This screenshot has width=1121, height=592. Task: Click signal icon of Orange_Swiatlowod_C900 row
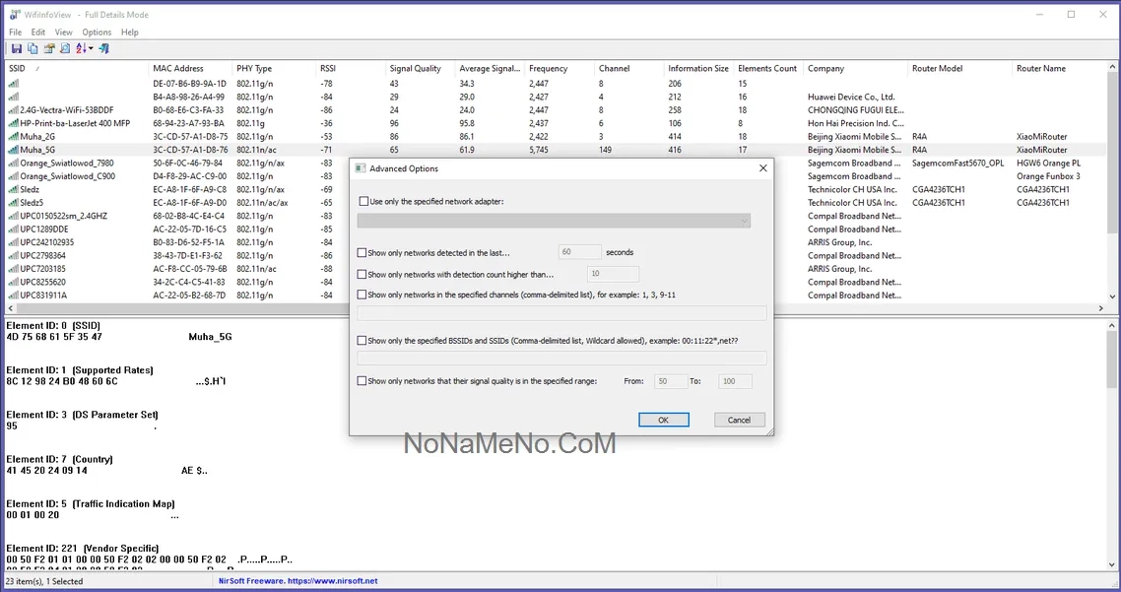pyautogui.click(x=14, y=176)
